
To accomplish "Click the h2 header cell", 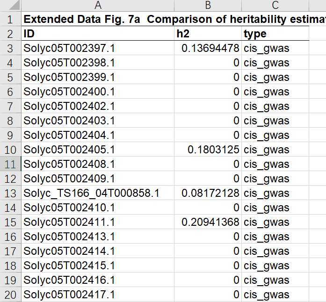I will click(208, 34).
